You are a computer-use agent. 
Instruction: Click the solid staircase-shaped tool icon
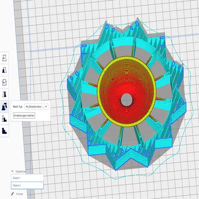coord(4,131)
